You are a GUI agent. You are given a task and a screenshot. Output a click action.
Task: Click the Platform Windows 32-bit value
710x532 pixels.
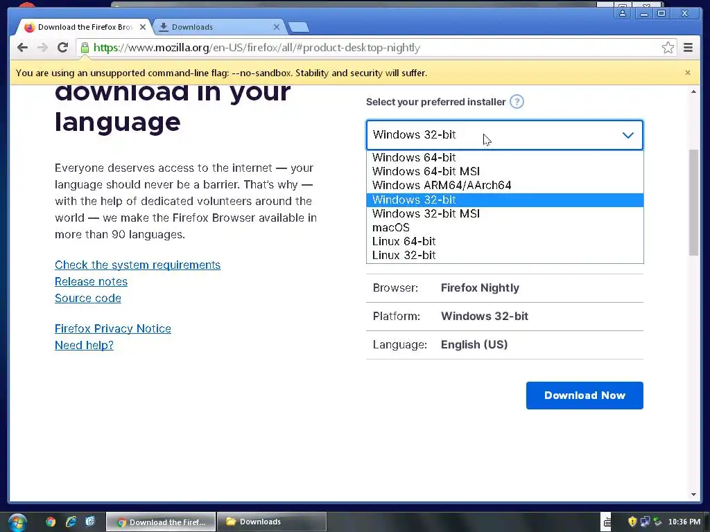pyautogui.click(x=485, y=316)
